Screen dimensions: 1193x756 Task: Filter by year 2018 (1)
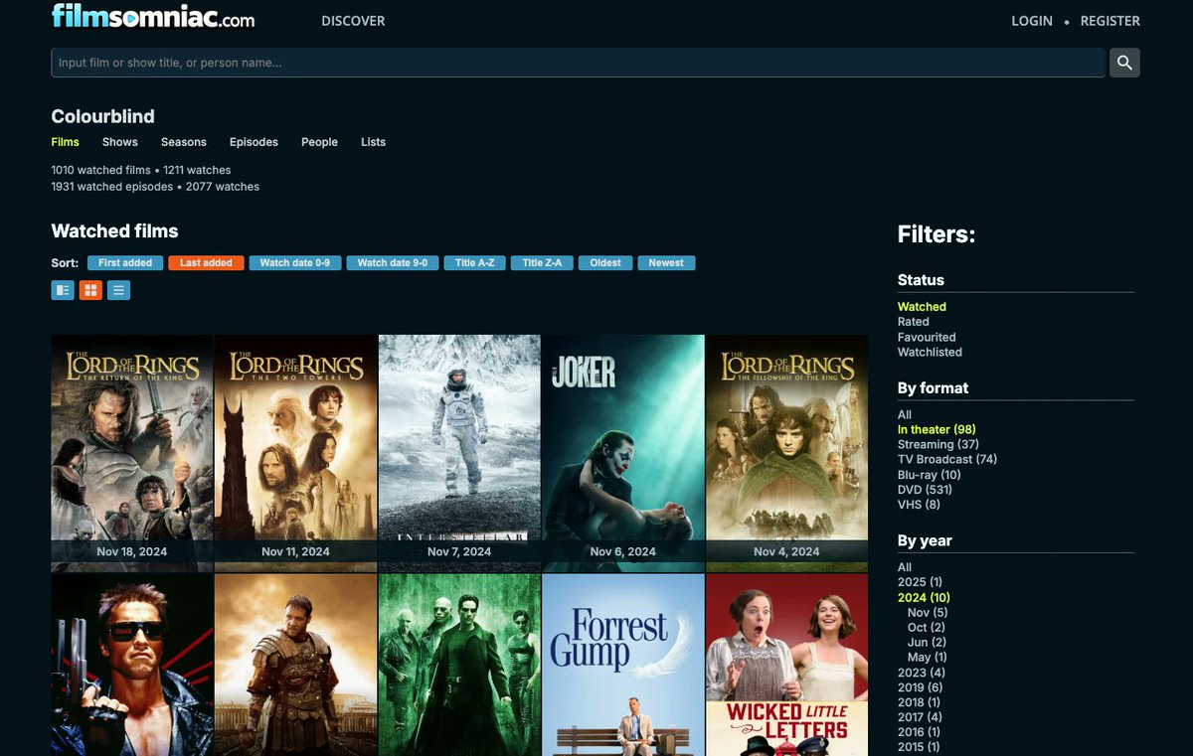pos(920,702)
